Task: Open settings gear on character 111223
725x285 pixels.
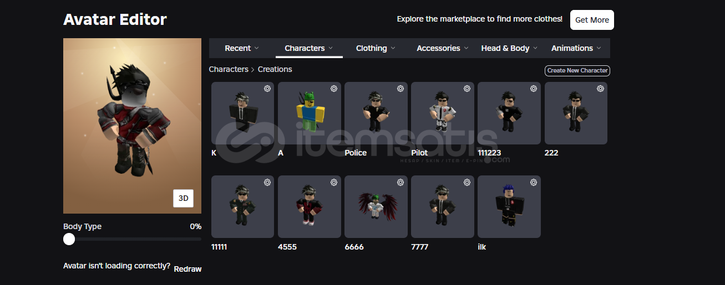Action: click(534, 89)
